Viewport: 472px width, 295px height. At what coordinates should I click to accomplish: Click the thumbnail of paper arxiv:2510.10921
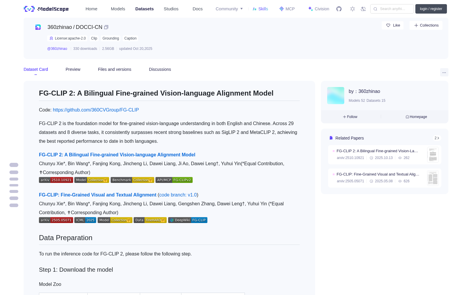coord(433,155)
